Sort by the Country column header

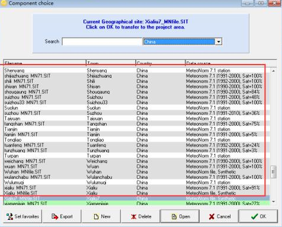(x=161, y=63)
